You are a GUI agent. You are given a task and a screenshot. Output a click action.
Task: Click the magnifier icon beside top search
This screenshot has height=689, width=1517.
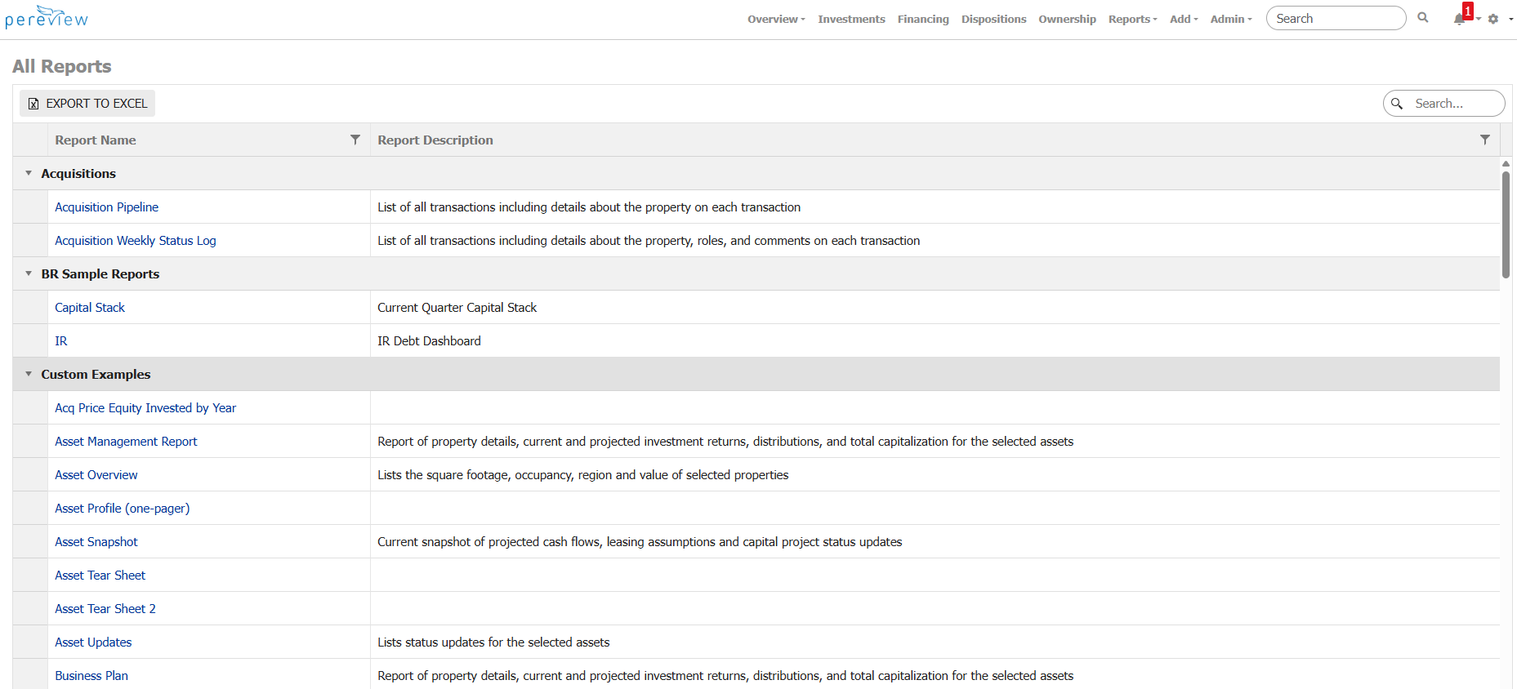(x=1423, y=18)
